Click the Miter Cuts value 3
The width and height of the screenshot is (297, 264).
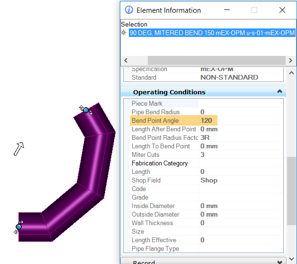(x=202, y=155)
